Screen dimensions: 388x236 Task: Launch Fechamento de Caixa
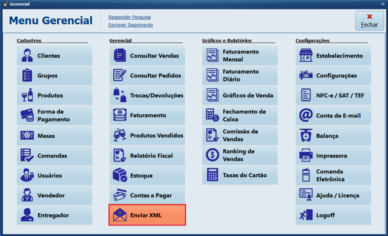coord(240,116)
